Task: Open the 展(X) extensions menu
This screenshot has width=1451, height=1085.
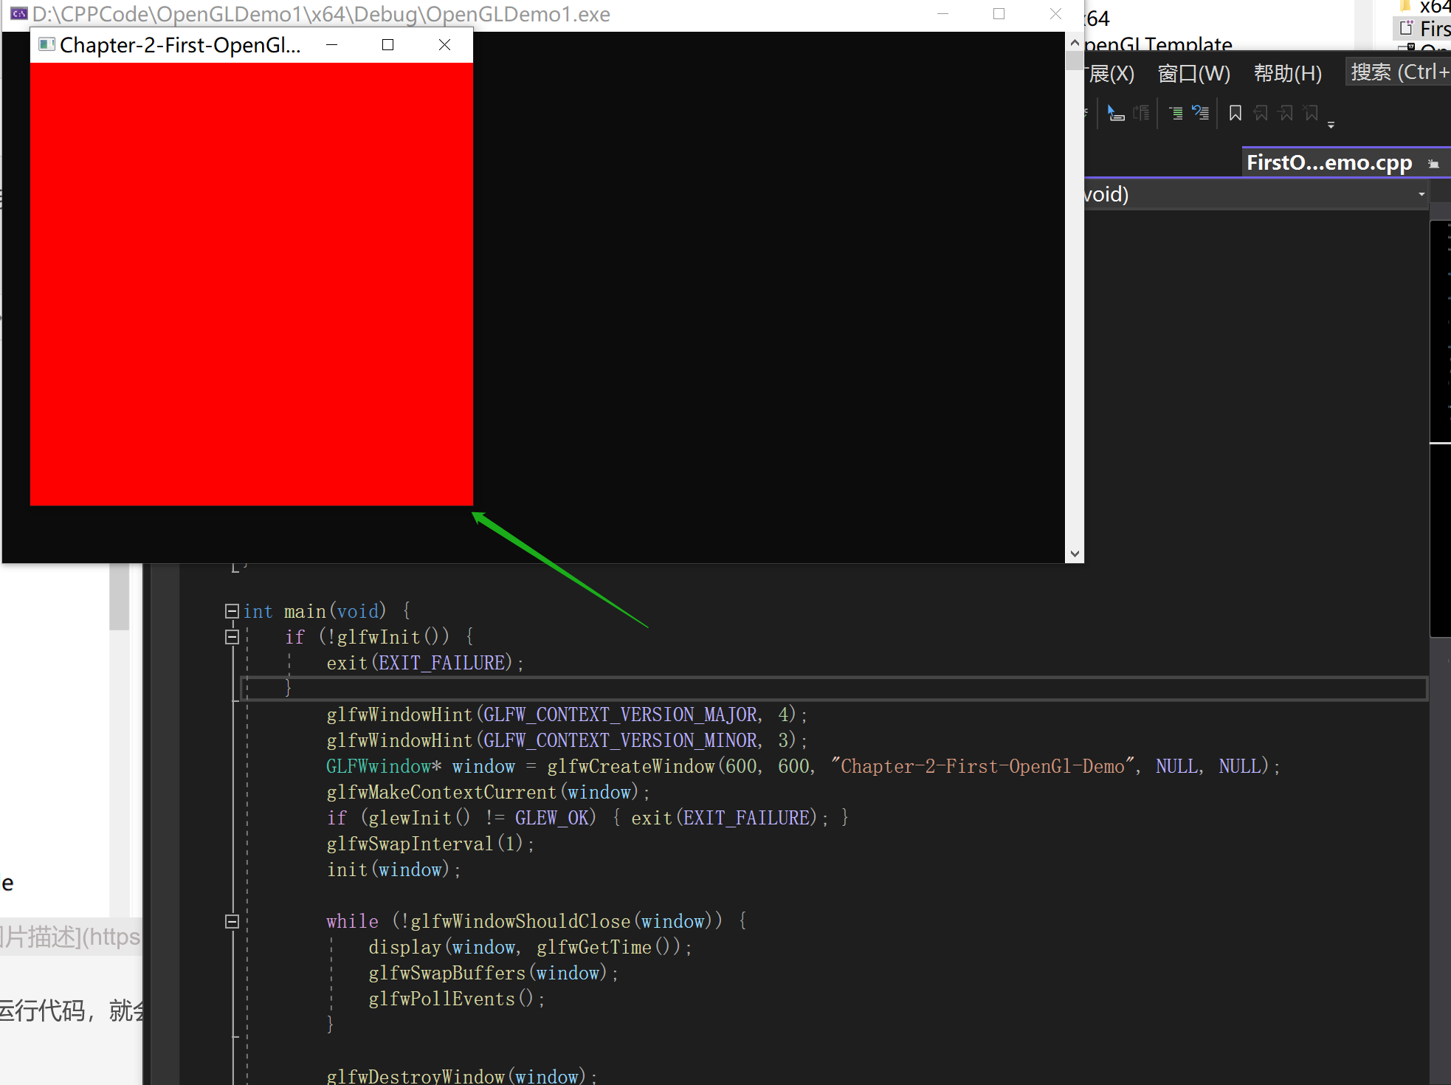Action: click(x=1109, y=73)
